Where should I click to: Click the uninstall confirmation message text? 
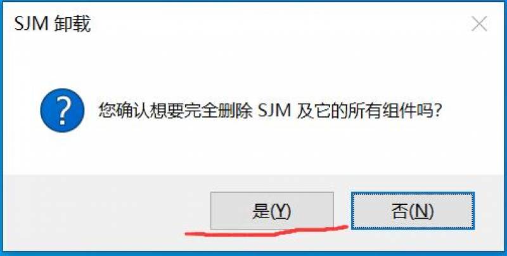(x=270, y=111)
